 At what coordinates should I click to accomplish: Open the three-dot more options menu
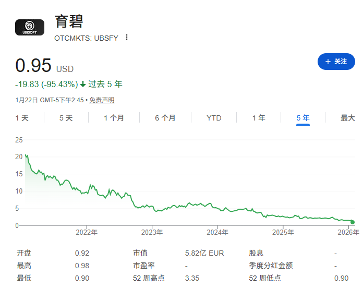(x=127, y=37)
